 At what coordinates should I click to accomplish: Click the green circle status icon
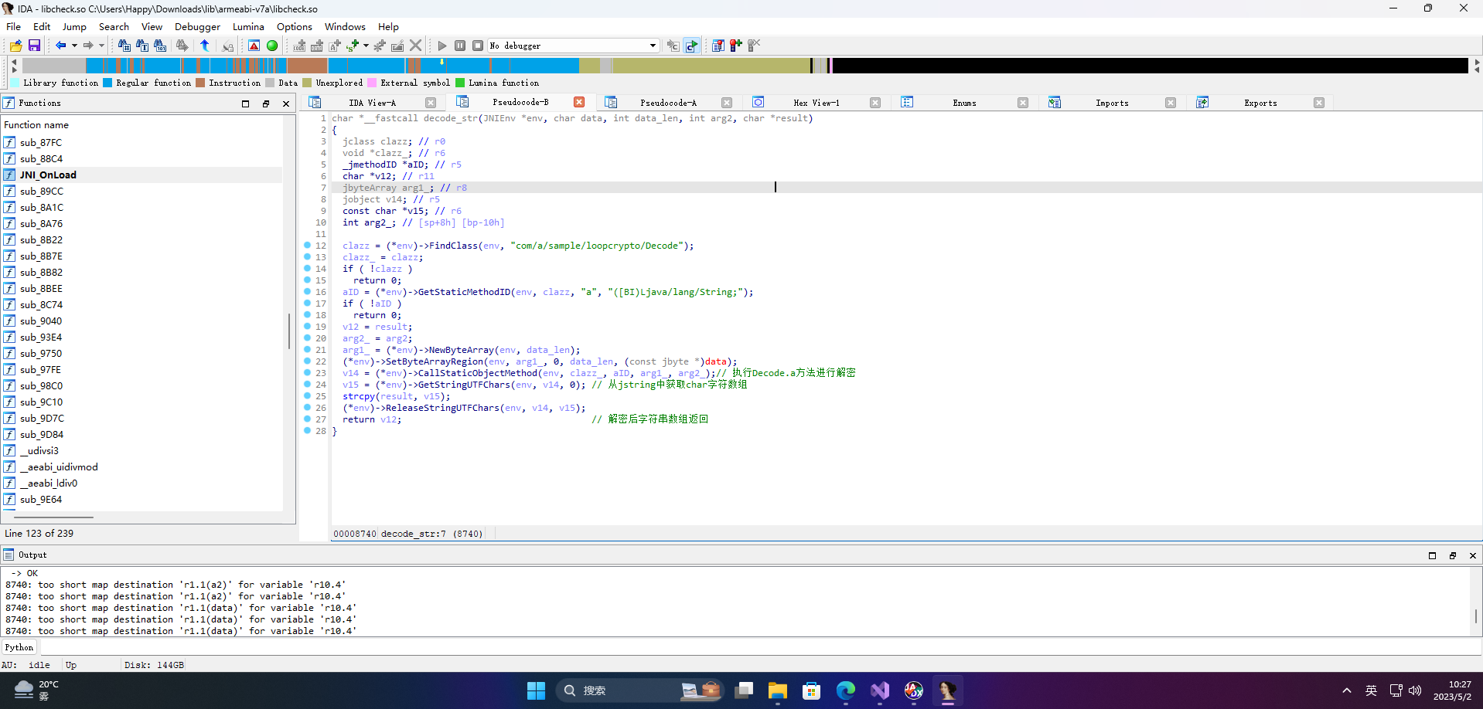[x=272, y=46]
